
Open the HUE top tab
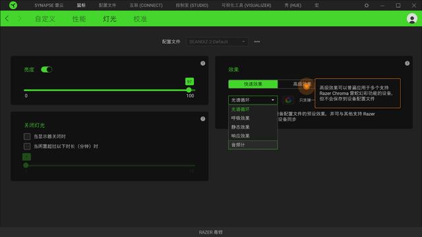[293, 5]
